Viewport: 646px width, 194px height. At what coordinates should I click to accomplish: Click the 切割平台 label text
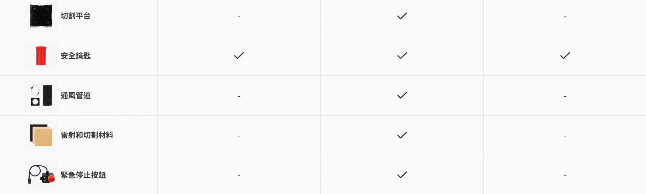pyautogui.click(x=75, y=16)
